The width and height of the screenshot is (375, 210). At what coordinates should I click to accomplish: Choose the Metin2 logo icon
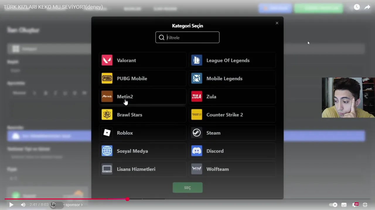pyautogui.click(x=107, y=97)
